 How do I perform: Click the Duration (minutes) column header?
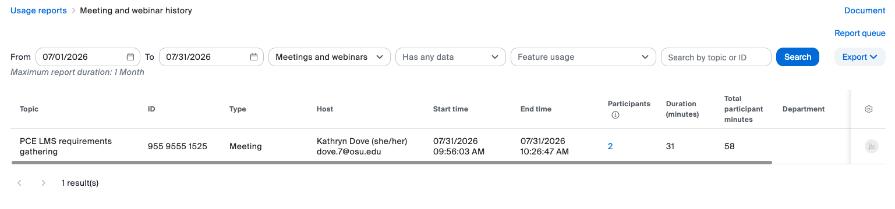coord(682,109)
